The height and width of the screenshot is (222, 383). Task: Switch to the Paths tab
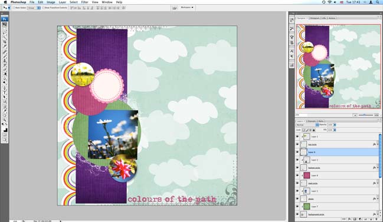320,121
